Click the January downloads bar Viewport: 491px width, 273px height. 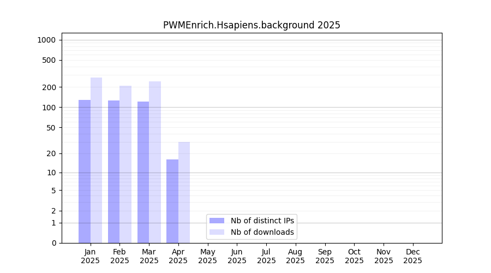96,160
